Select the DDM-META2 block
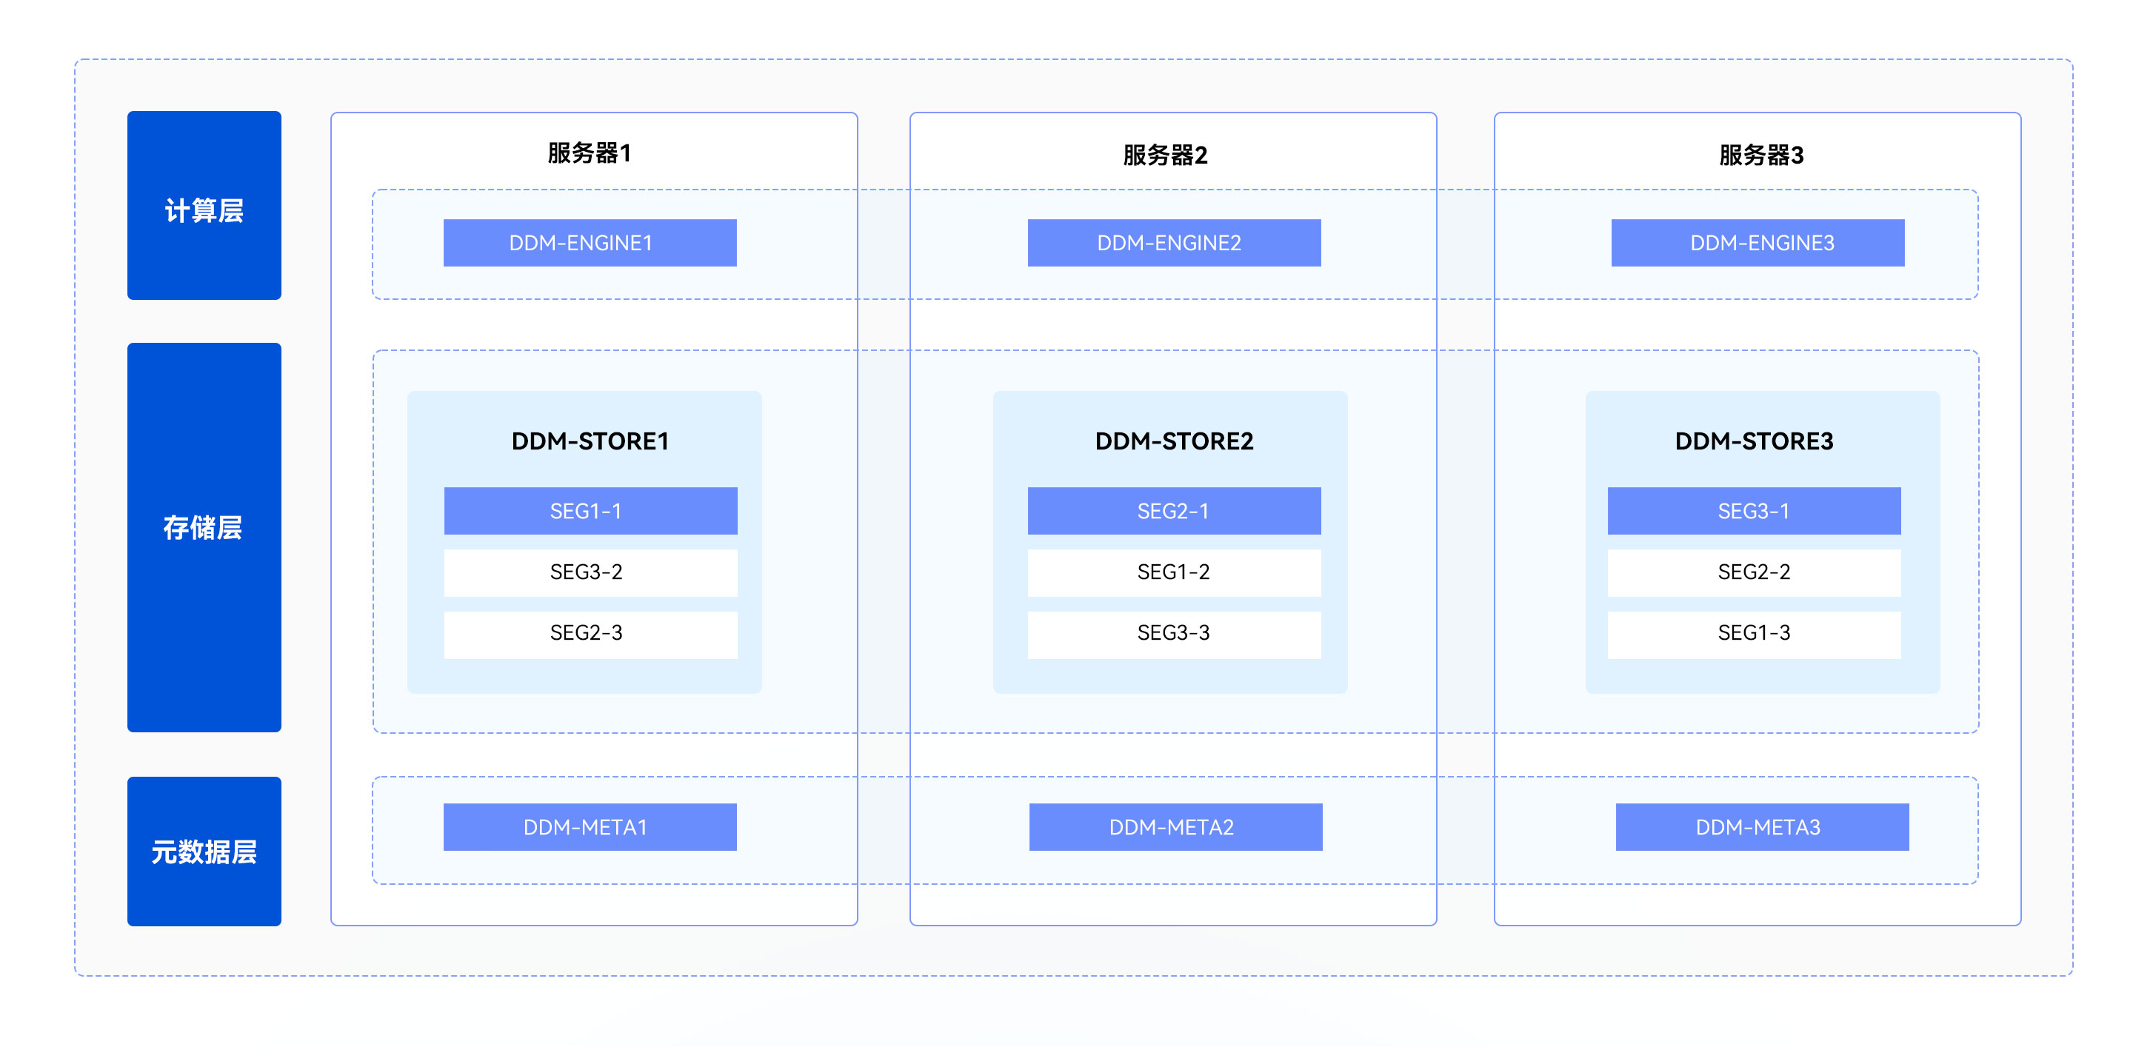This screenshot has width=2133, height=1047. click(x=1175, y=826)
